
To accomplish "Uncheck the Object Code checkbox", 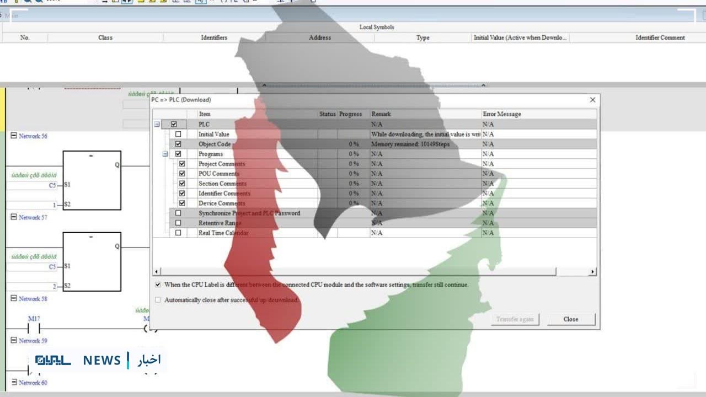I will 178,144.
